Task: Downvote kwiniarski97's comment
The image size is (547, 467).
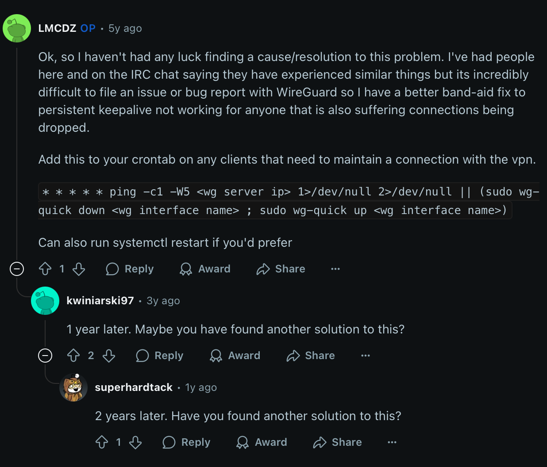Action: click(109, 356)
